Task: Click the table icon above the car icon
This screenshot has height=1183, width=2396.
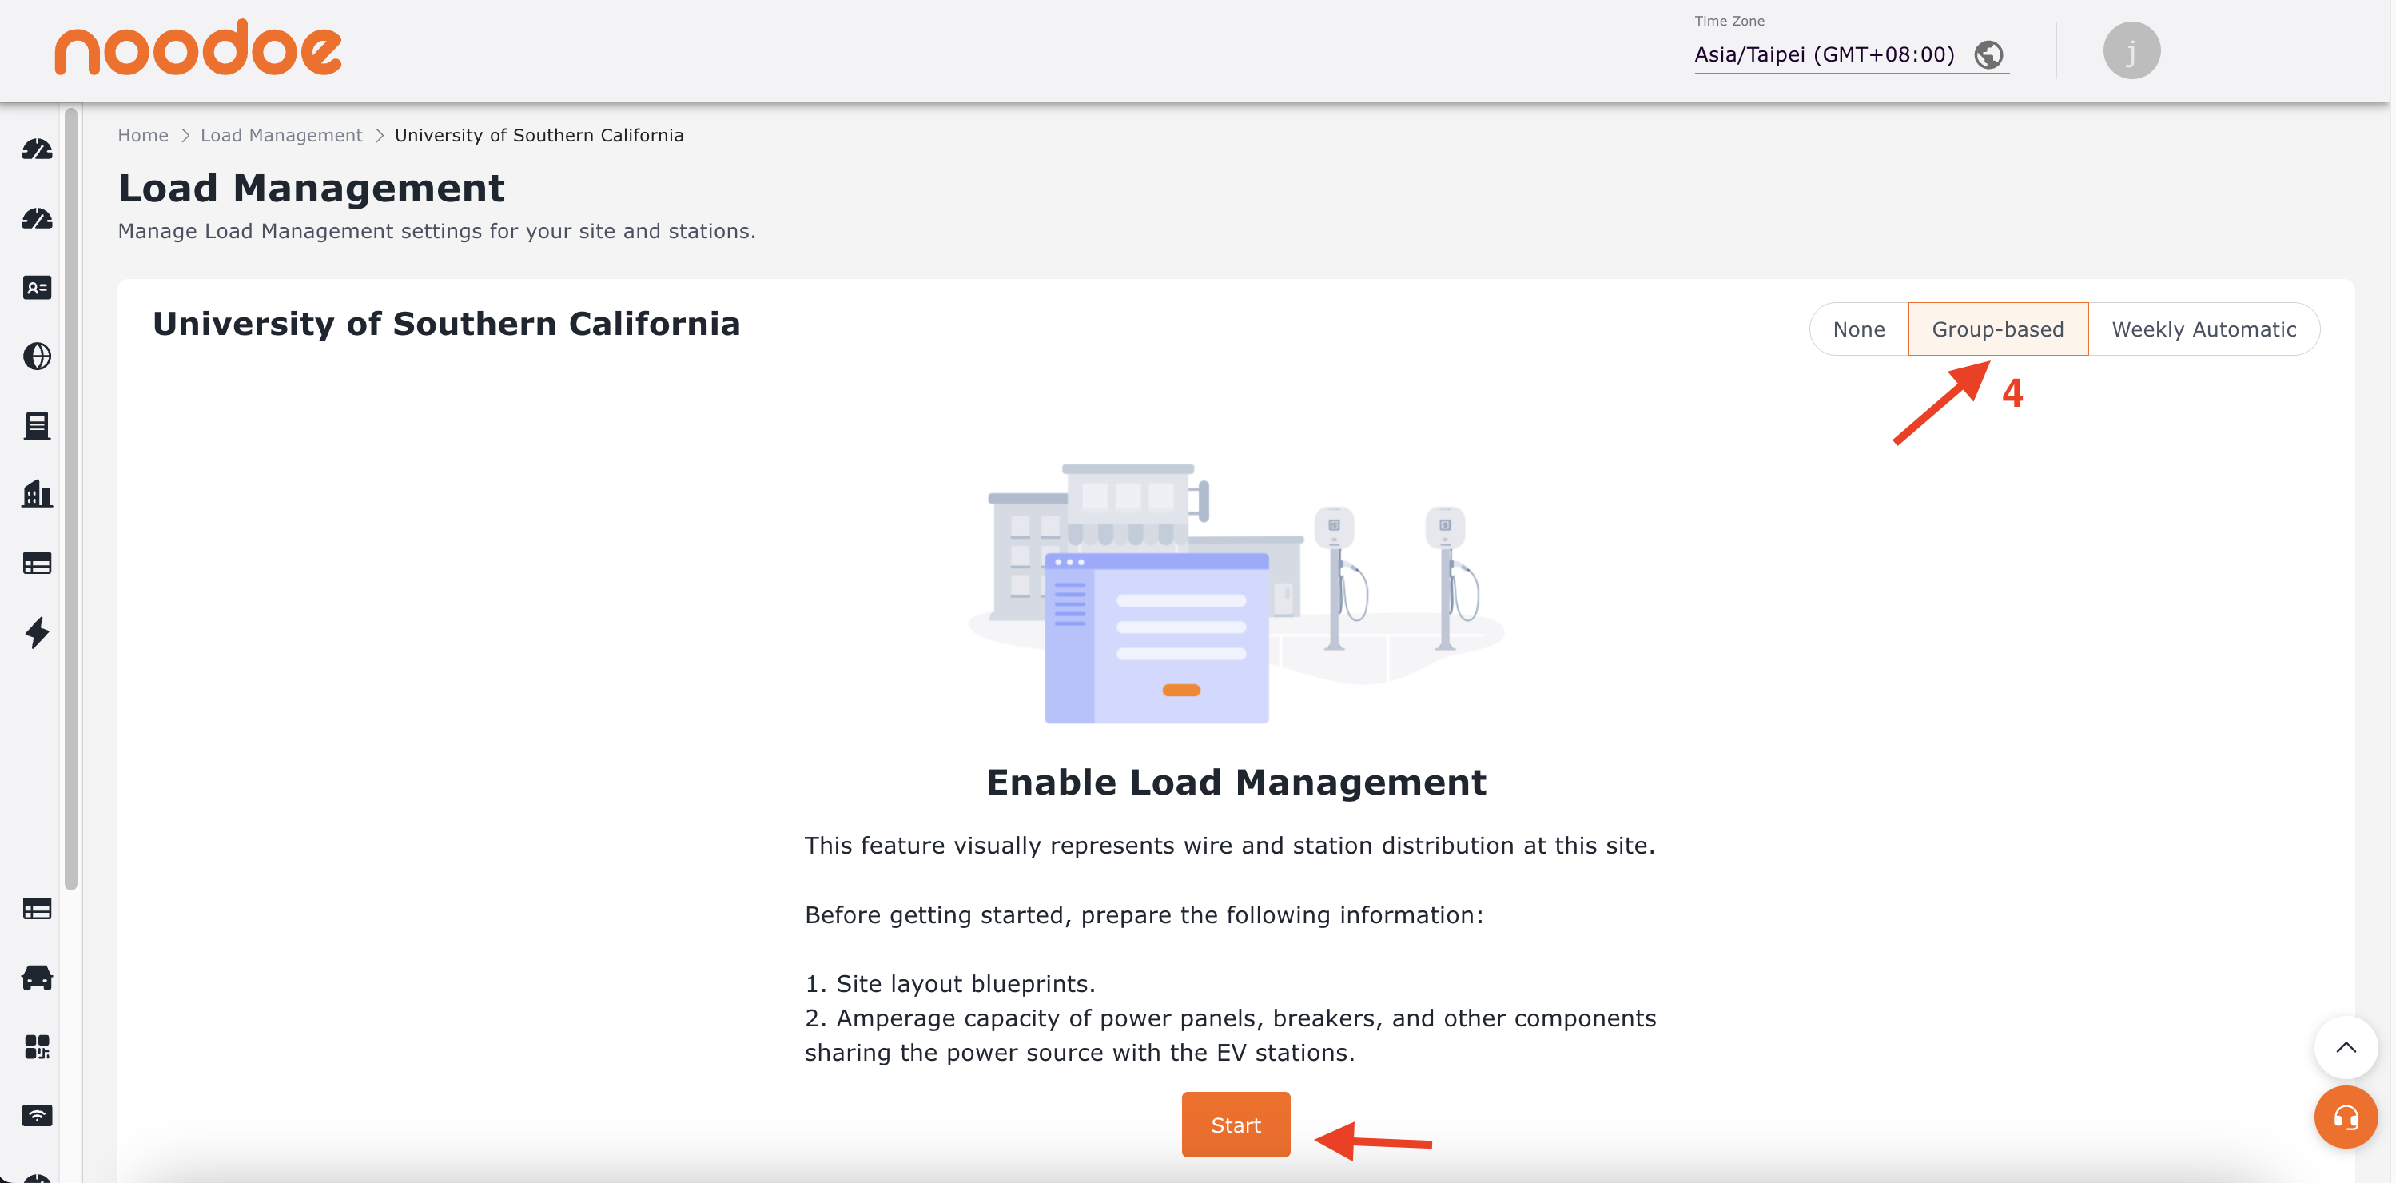Action: coord(38,909)
